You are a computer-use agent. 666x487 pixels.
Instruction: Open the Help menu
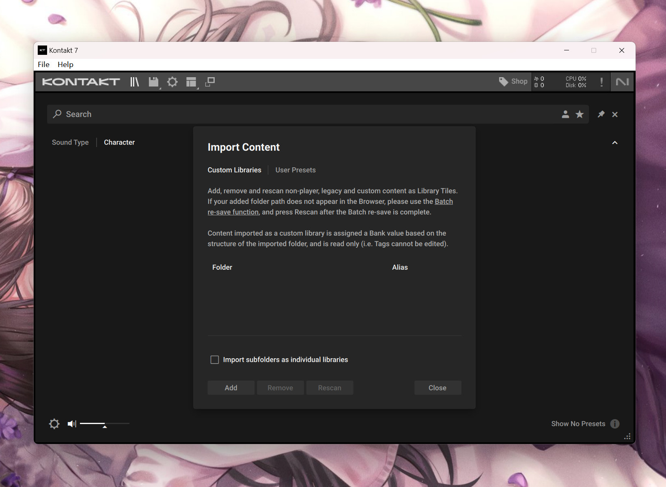coord(65,65)
